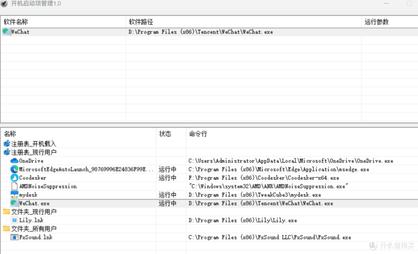Screen dimensions: 418x254
Task: Click the 运行参数 column header
Action: coord(377,22)
